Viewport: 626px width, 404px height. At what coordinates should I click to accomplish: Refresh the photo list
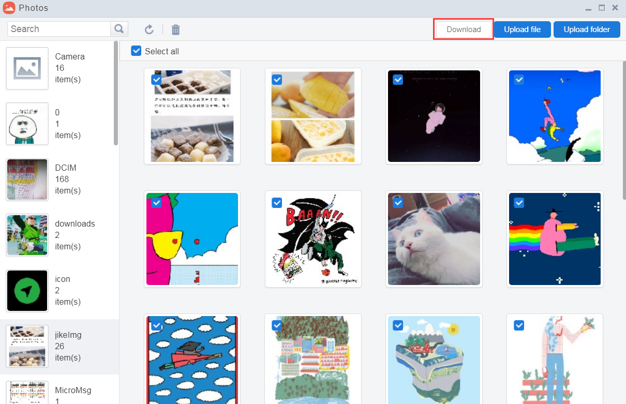[149, 29]
